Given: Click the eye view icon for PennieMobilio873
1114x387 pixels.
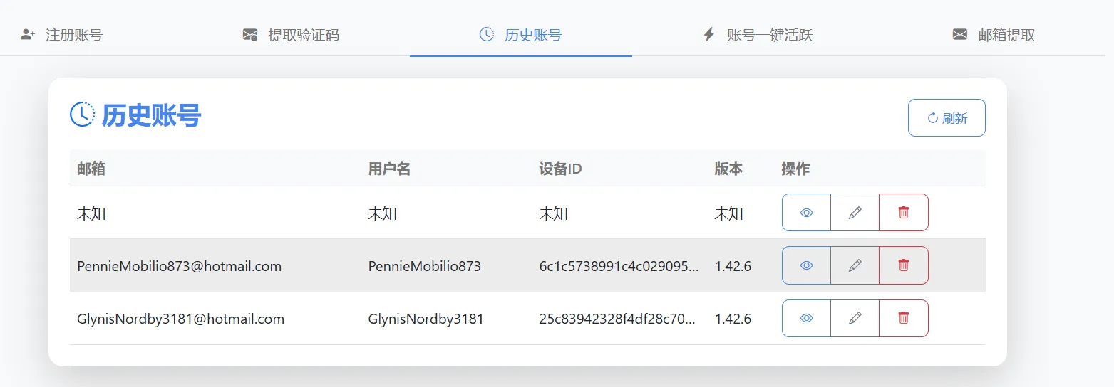Looking at the screenshot, I should point(806,265).
